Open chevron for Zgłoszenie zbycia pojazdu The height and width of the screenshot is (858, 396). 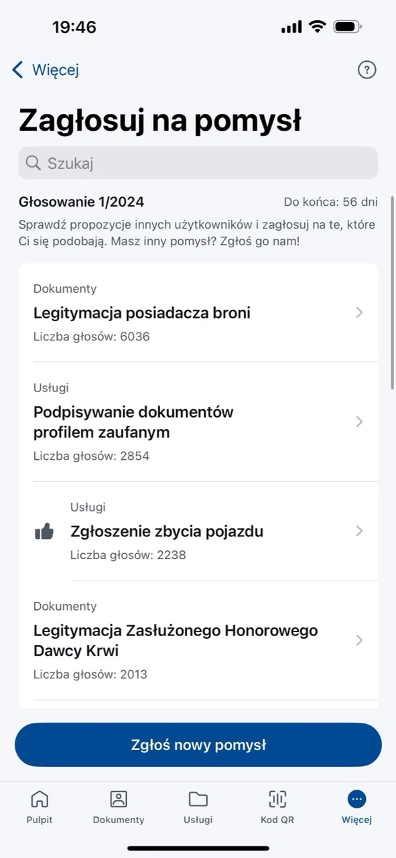(x=359, y=531)
